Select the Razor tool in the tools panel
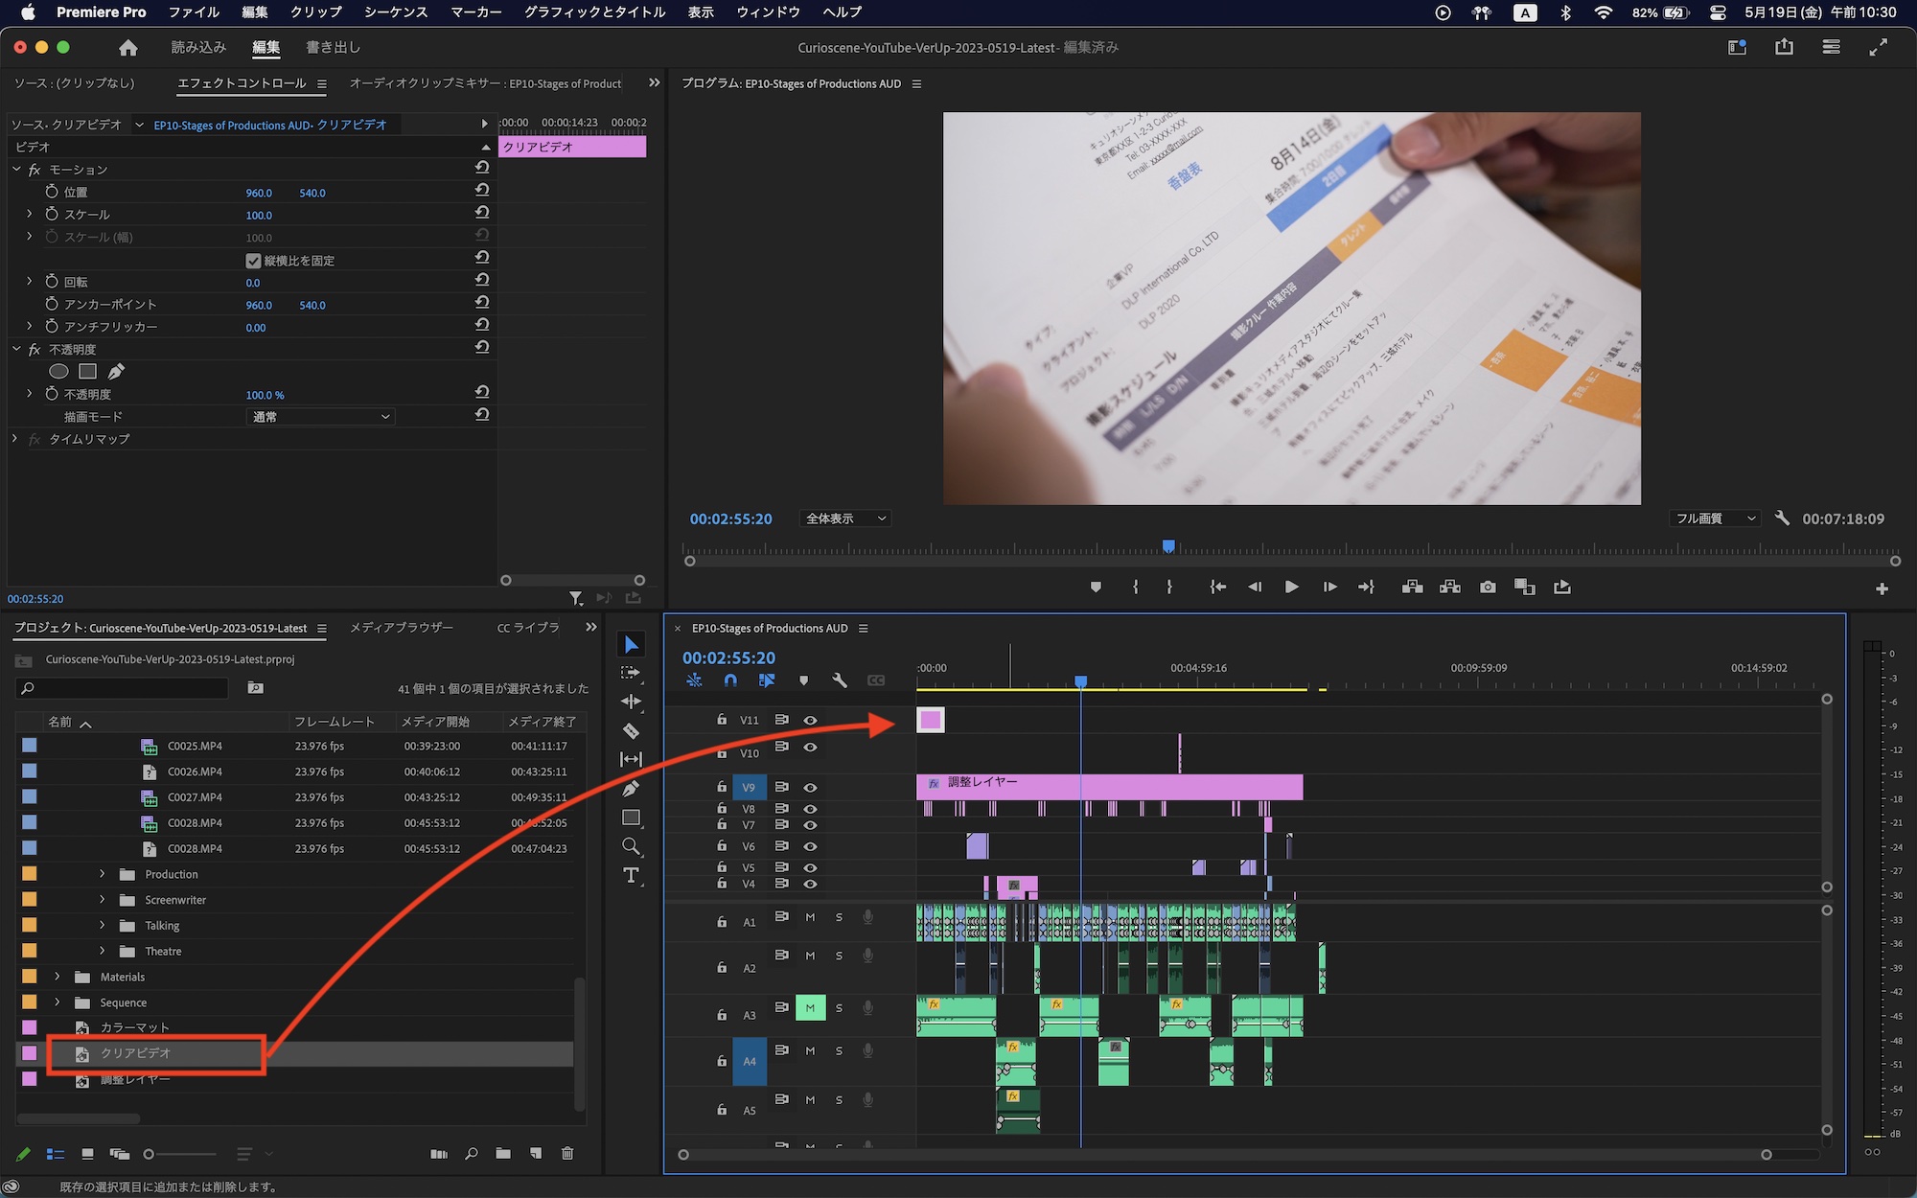 click(631, 731)
